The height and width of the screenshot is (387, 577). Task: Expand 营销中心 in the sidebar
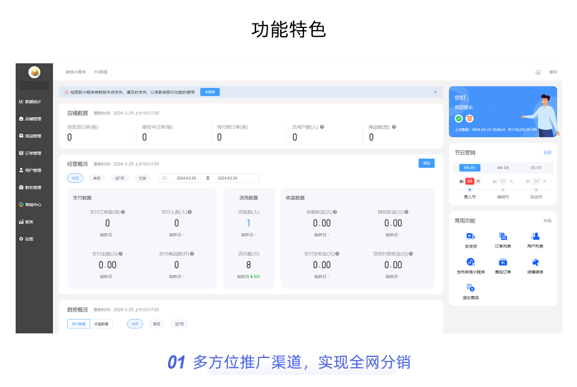[33, 205]
